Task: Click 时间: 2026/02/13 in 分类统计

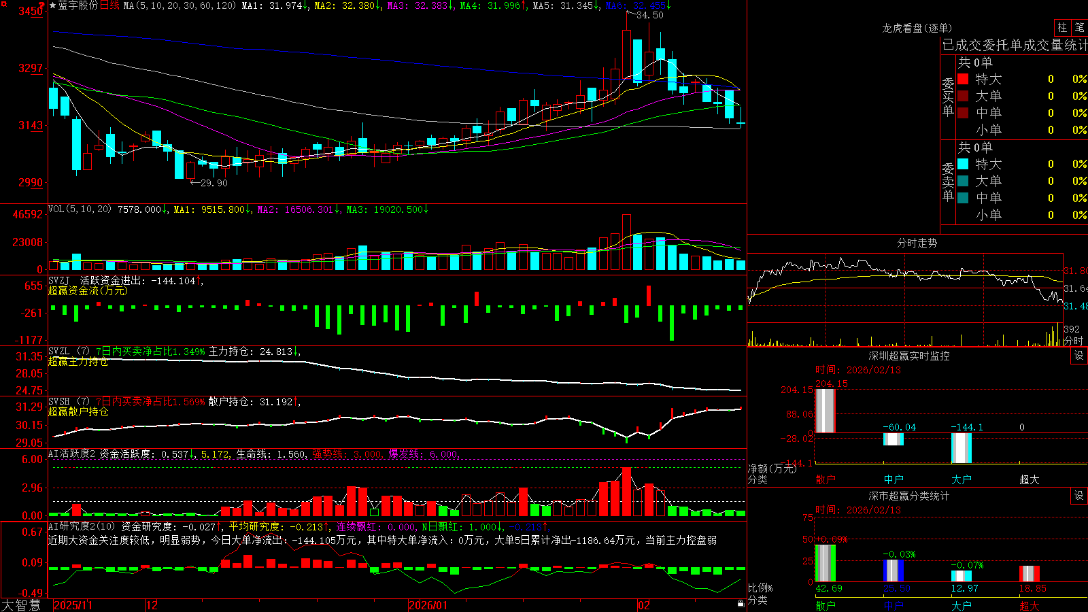Action: pos(857,509)
